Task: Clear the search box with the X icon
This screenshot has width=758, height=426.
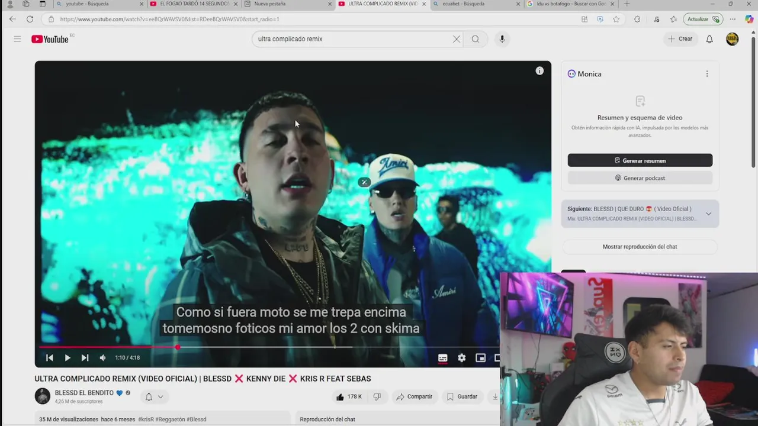Action: [456, 39]
